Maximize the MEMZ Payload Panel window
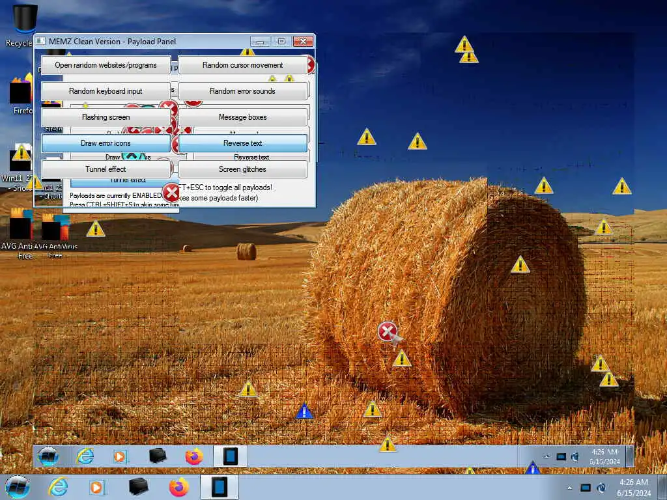This screenshot has width=667, height=500. pos(281,41)
